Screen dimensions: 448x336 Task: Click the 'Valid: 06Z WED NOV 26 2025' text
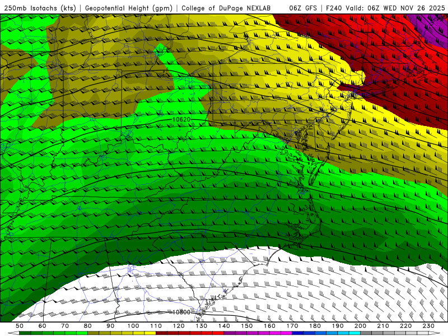(x=395, y=8)
